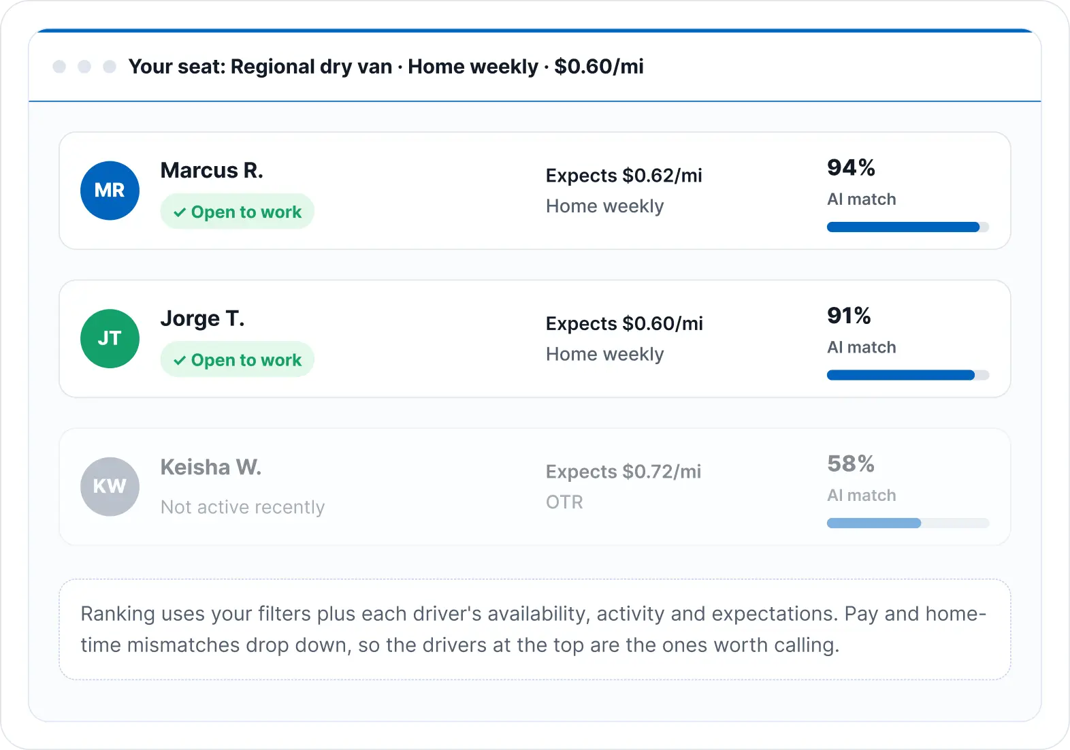Select the Marcus R. driver name
This screenshot has width=1070, height=750.
coord(212,170)
